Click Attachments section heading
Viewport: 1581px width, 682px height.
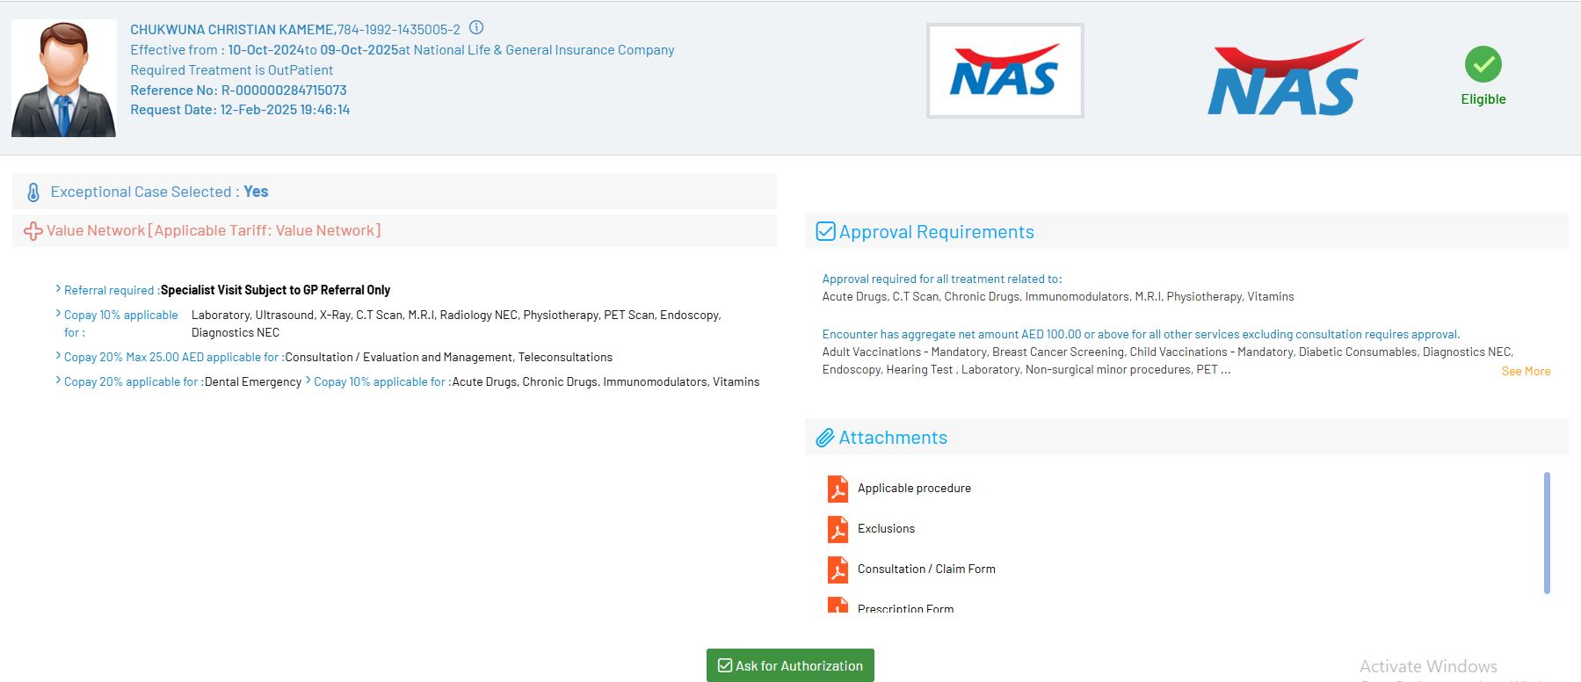pyautogui.click(x=893, y=438)
